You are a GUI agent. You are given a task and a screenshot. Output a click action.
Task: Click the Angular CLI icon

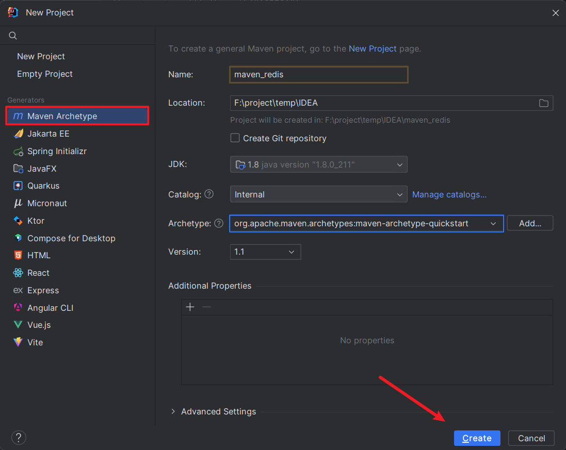click(x=18, y=307)
